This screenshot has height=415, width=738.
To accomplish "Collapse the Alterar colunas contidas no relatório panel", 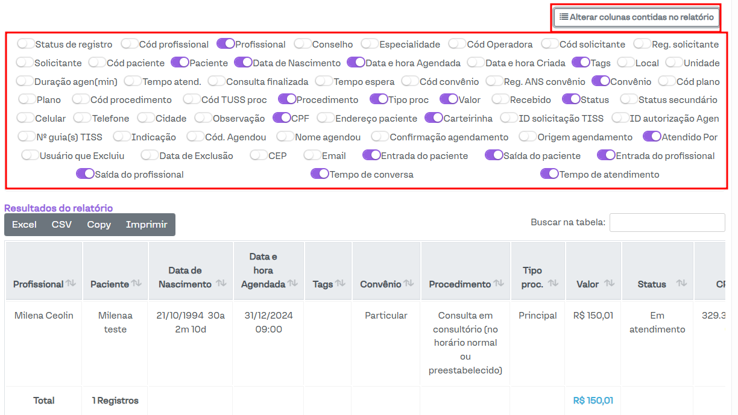I will [x=636, y=17].
